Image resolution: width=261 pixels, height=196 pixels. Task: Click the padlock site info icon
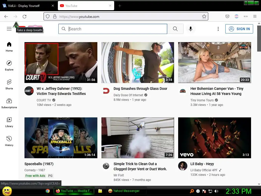[x=55, y=17]
